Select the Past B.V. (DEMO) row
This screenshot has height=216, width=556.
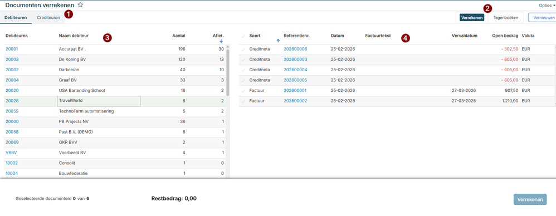pos(115,132)
